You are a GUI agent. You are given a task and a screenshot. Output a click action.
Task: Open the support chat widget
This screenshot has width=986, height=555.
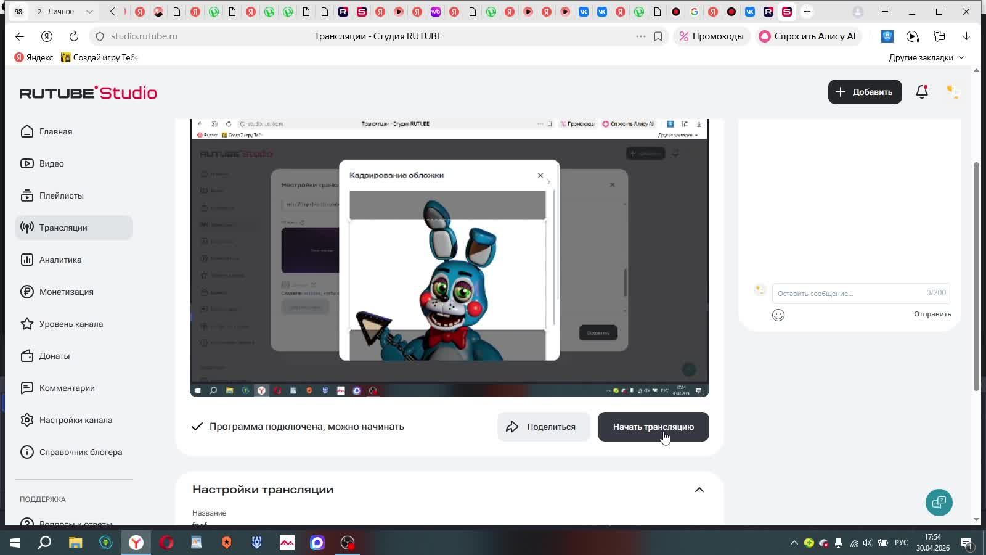pyautogui.click(x=939, y=502)
